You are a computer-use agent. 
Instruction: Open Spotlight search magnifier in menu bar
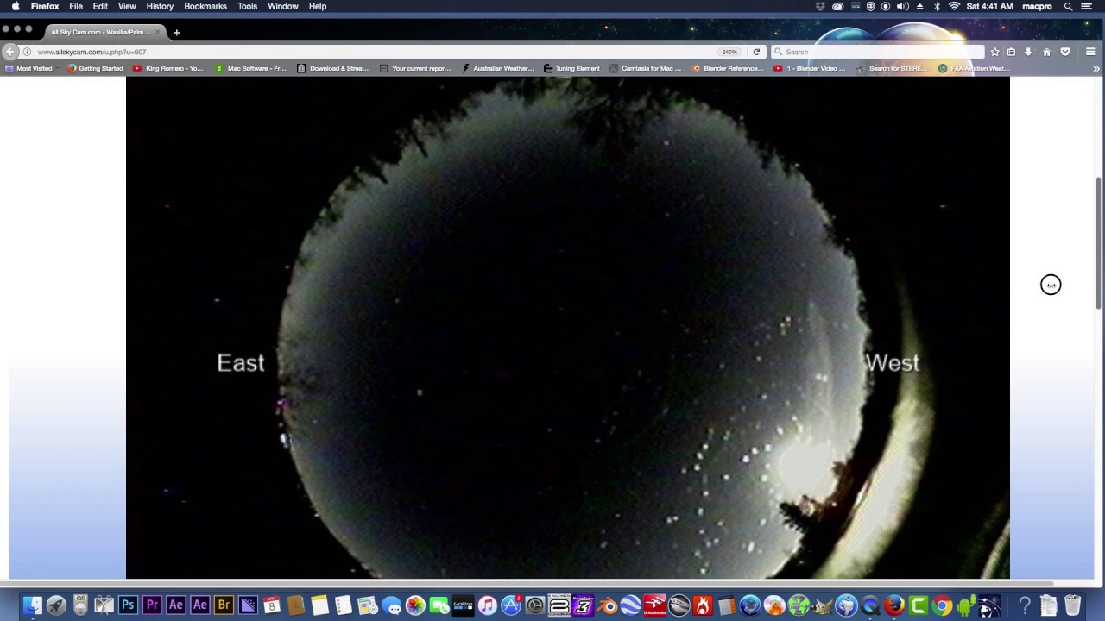pos(1068,6)
